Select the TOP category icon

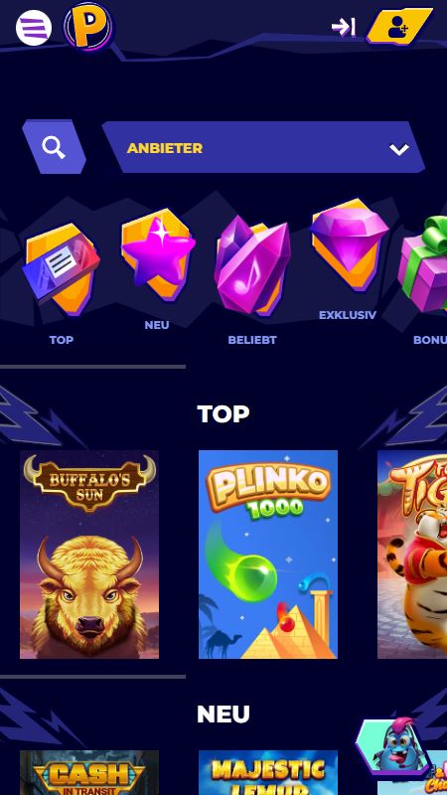tap(61, 268)
